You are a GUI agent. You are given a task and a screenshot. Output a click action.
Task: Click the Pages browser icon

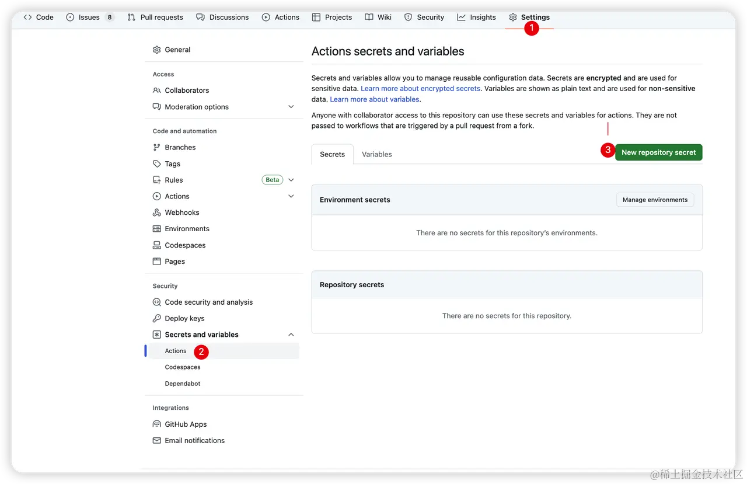[x=156, y=262]
